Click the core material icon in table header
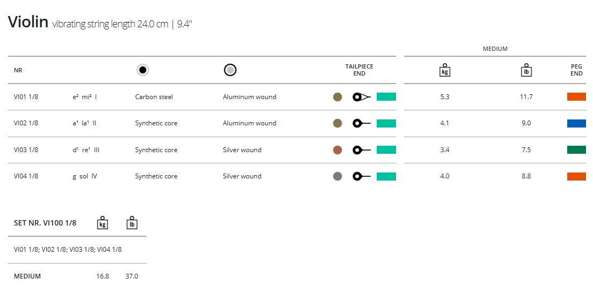 [x=142, y=70]
